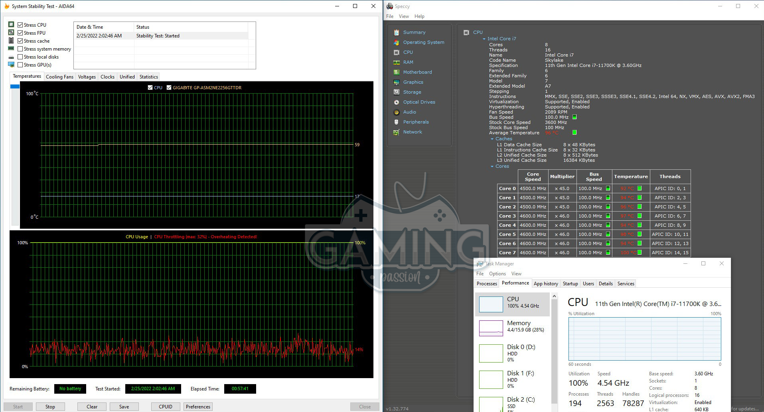Image resolution: width=764 pixels, height=412 pixels.
Task: Select the Storage icon in Speccy
Action: tap(396, 92)
